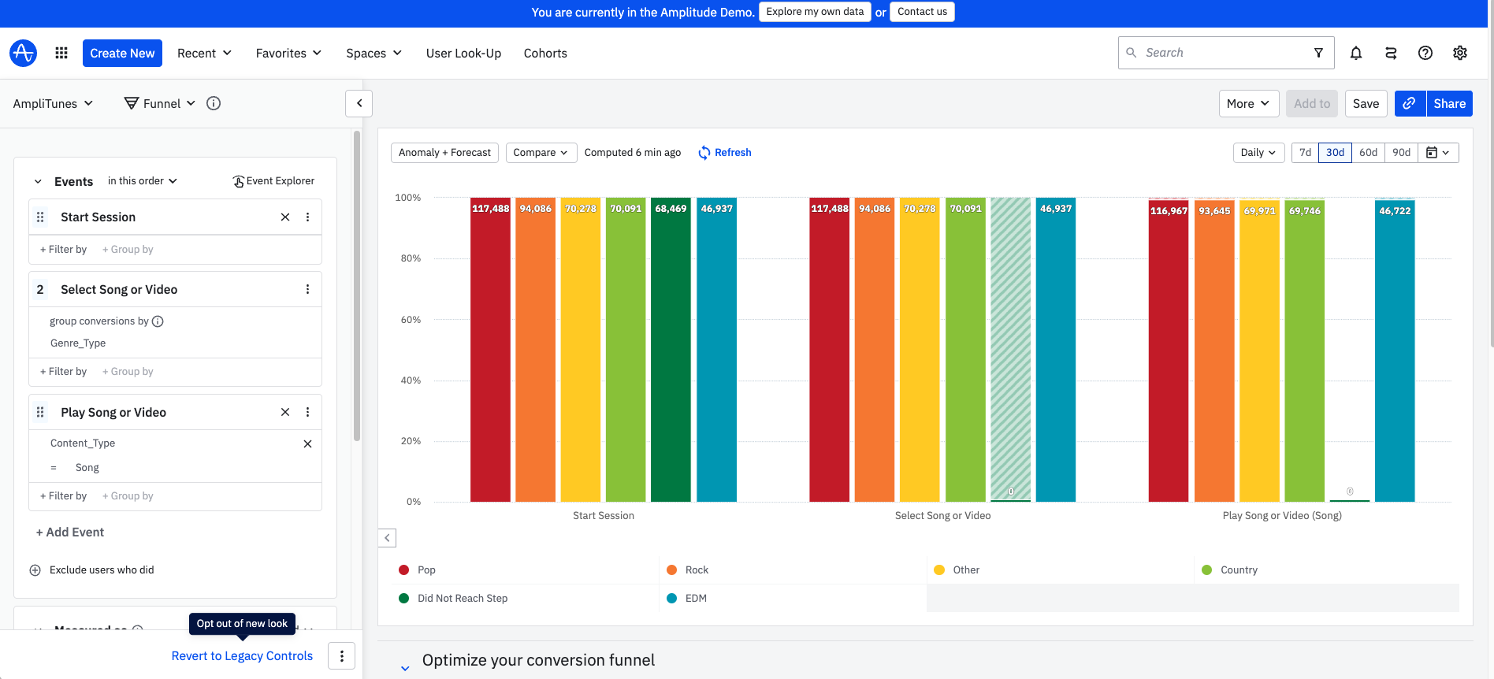
Task: Click Revert to Legacy Controls
Action: coord(242,656)
